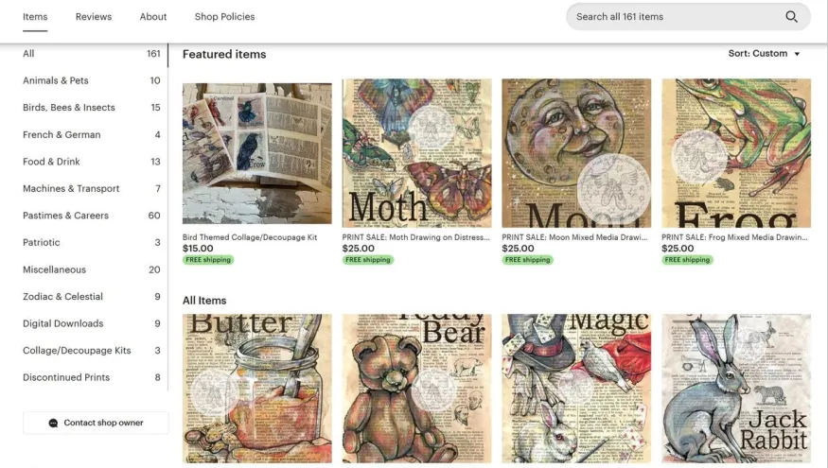Click the Sort dropdown arrow
Screen dimensions: 828x468
tap(797, 54)
